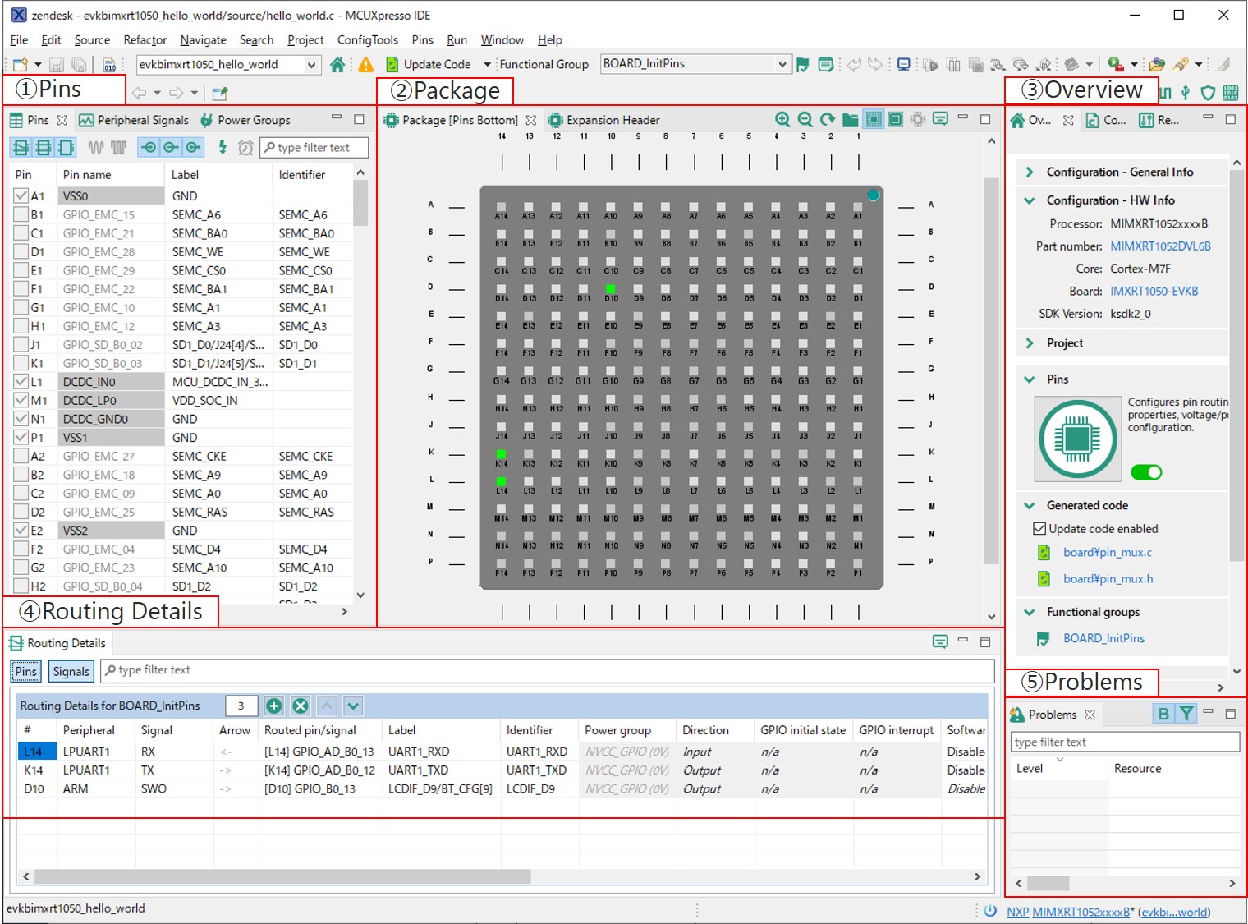Screen dimensions: 1248x924
Task: Click the large Pins chip thumbnail
Action: click(1077, 439)
